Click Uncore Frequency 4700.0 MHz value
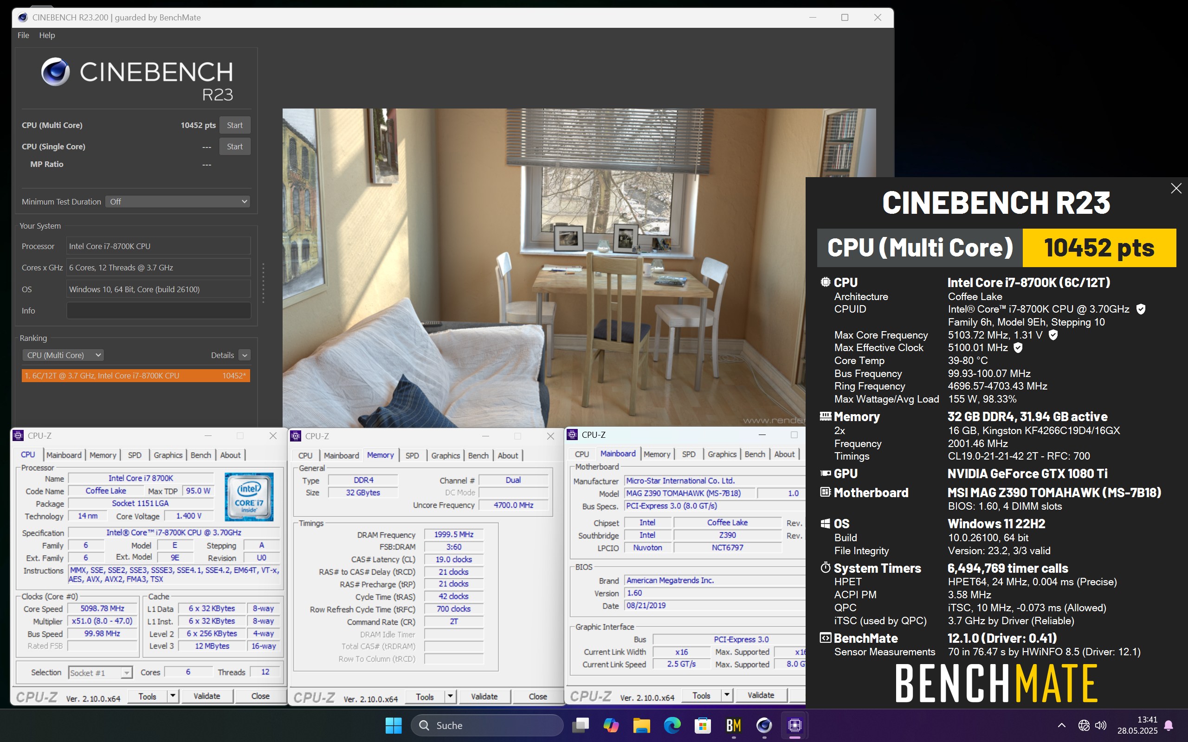Screen dimensions: 1188x742 pos(514,505)
